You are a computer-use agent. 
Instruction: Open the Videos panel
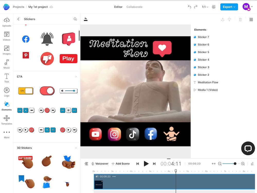(x=7, y=36)
